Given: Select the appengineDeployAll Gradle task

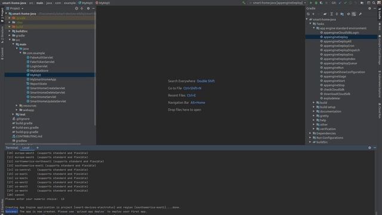Looking at the screenshot, I should 337,41.
